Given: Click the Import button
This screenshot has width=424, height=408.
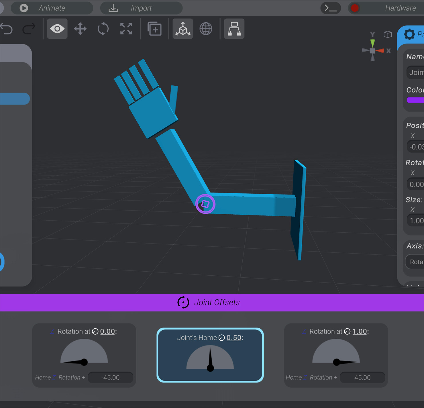Looking at the screenshot, I should pyautogui.click(x=141, y=8).
